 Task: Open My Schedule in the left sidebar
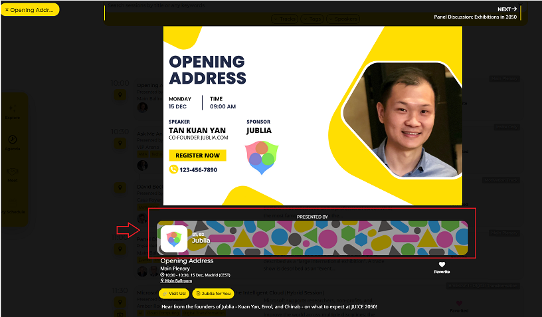tap(13, 211)
